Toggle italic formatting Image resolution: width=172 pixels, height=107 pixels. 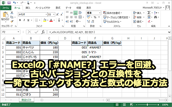point(24,20)
